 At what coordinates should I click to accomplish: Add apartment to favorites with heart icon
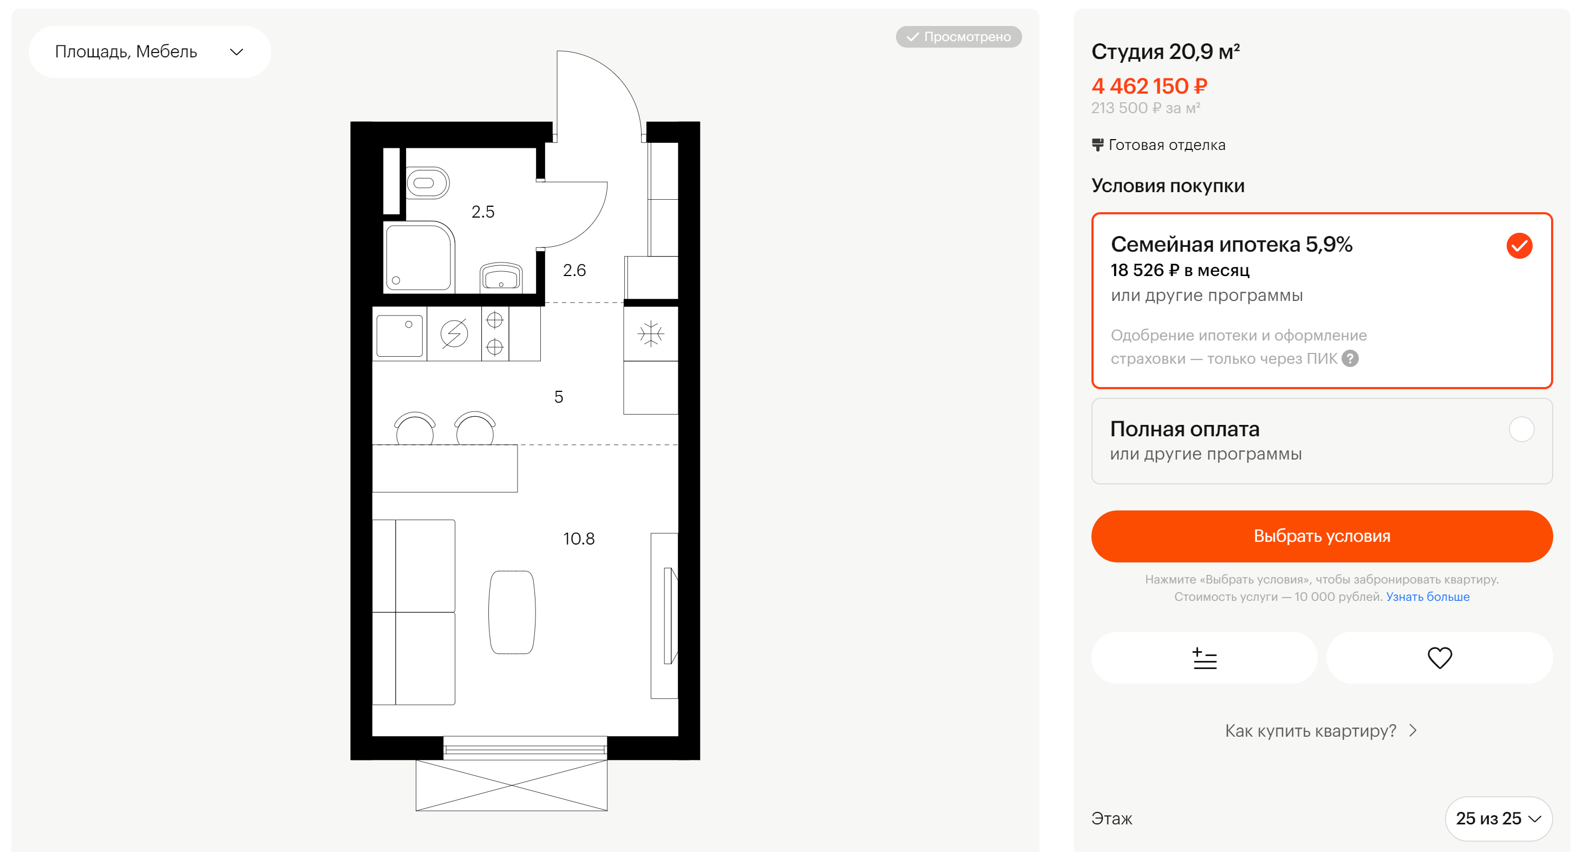(1439, 658)
